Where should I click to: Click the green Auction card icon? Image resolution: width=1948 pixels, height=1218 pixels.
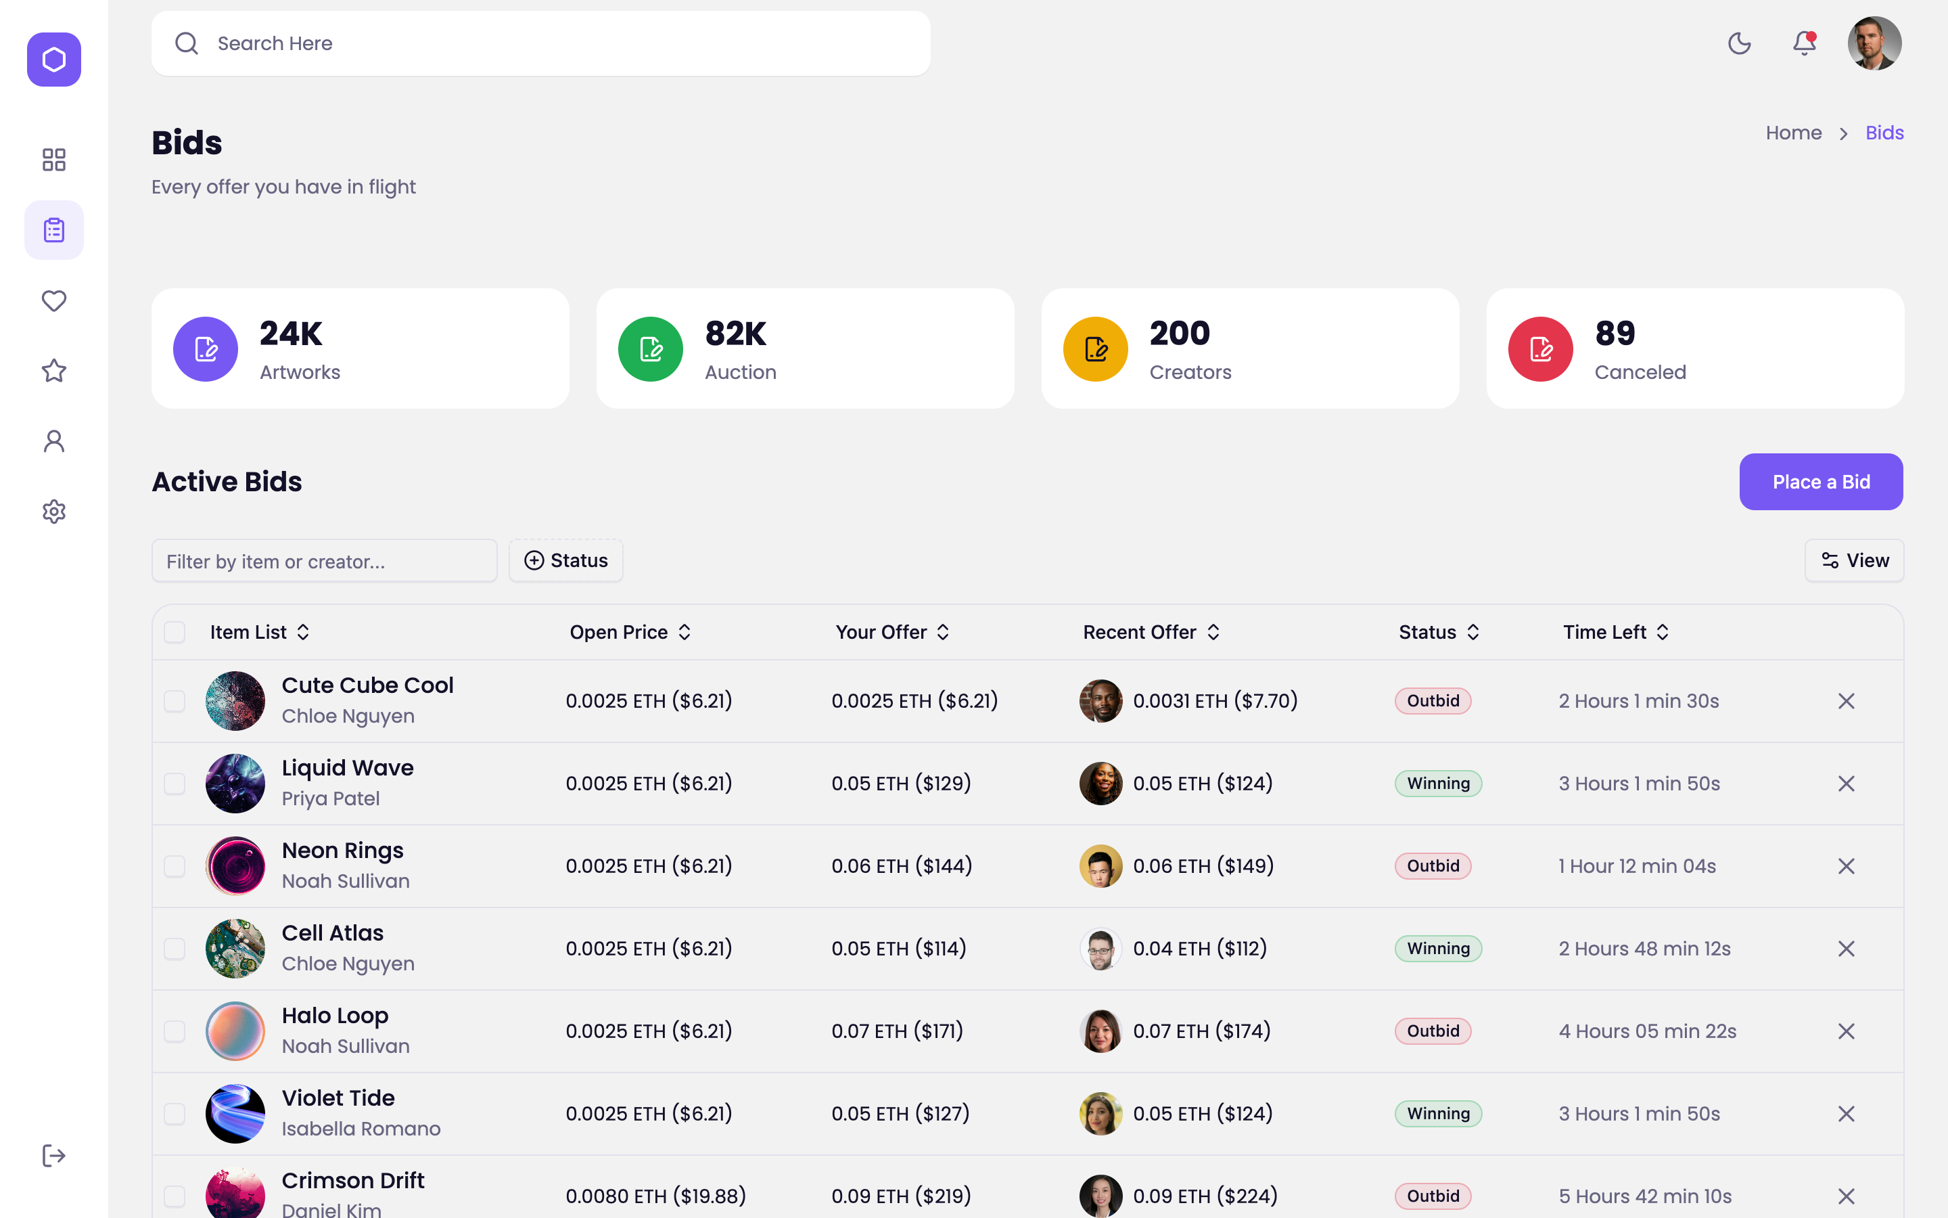(651, 348)
